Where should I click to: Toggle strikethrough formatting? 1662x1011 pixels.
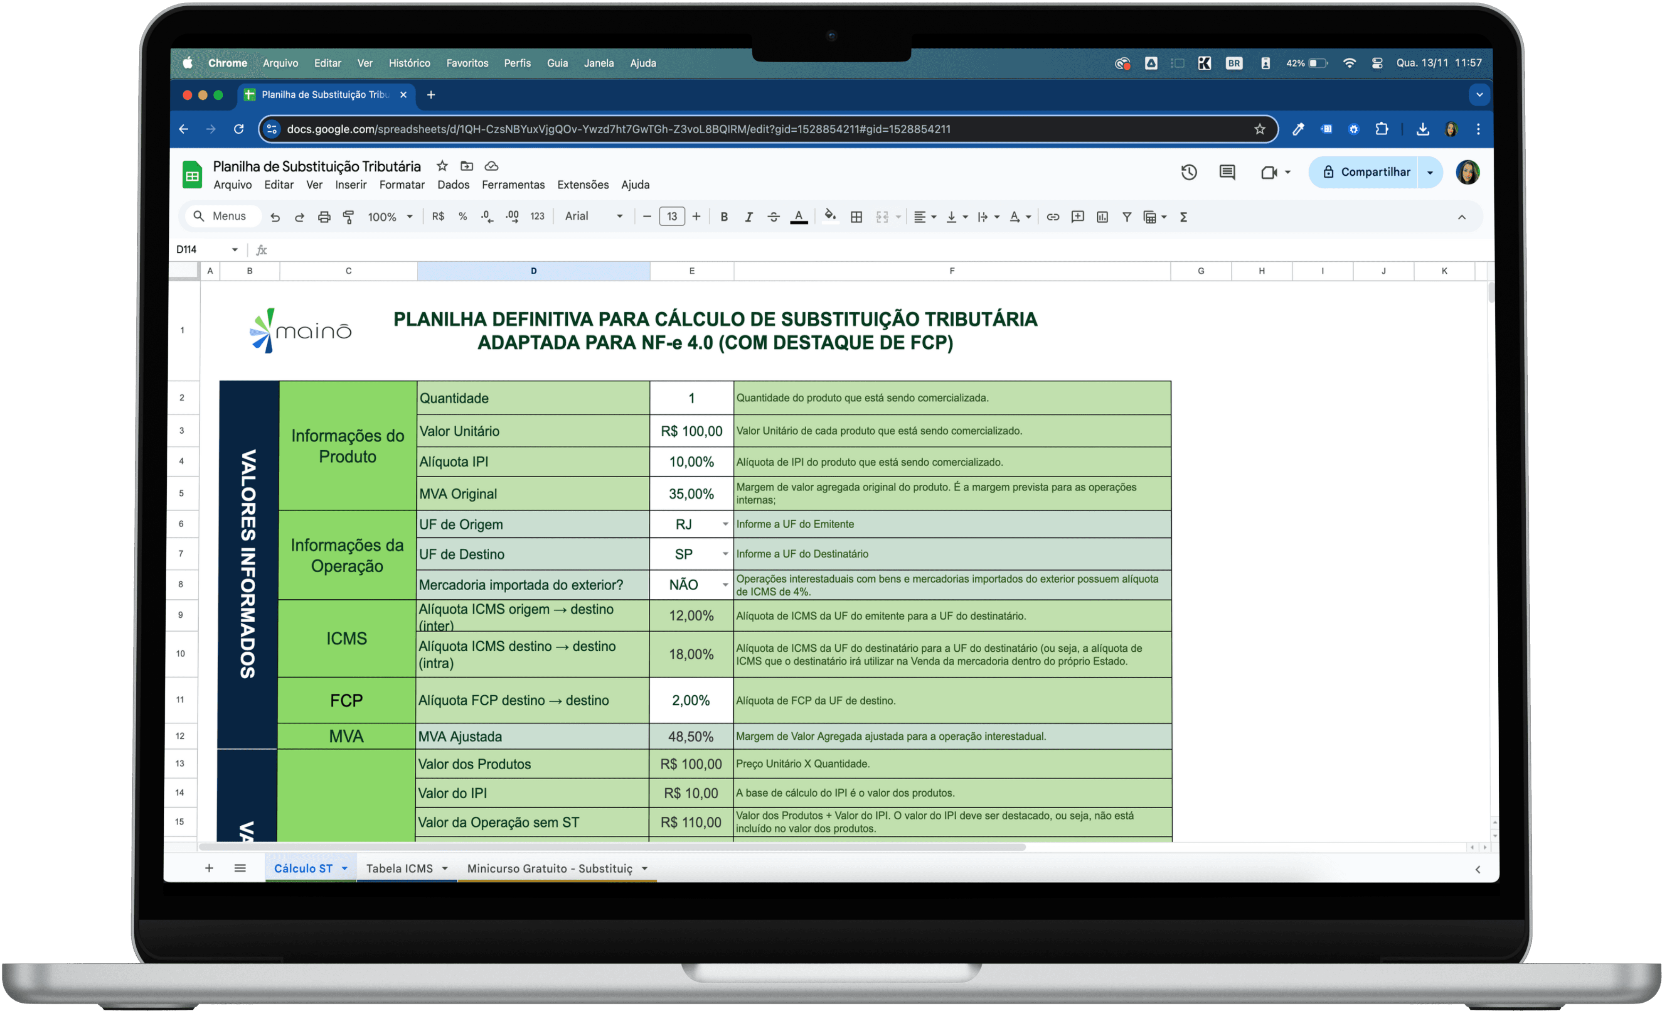[774, 217]
